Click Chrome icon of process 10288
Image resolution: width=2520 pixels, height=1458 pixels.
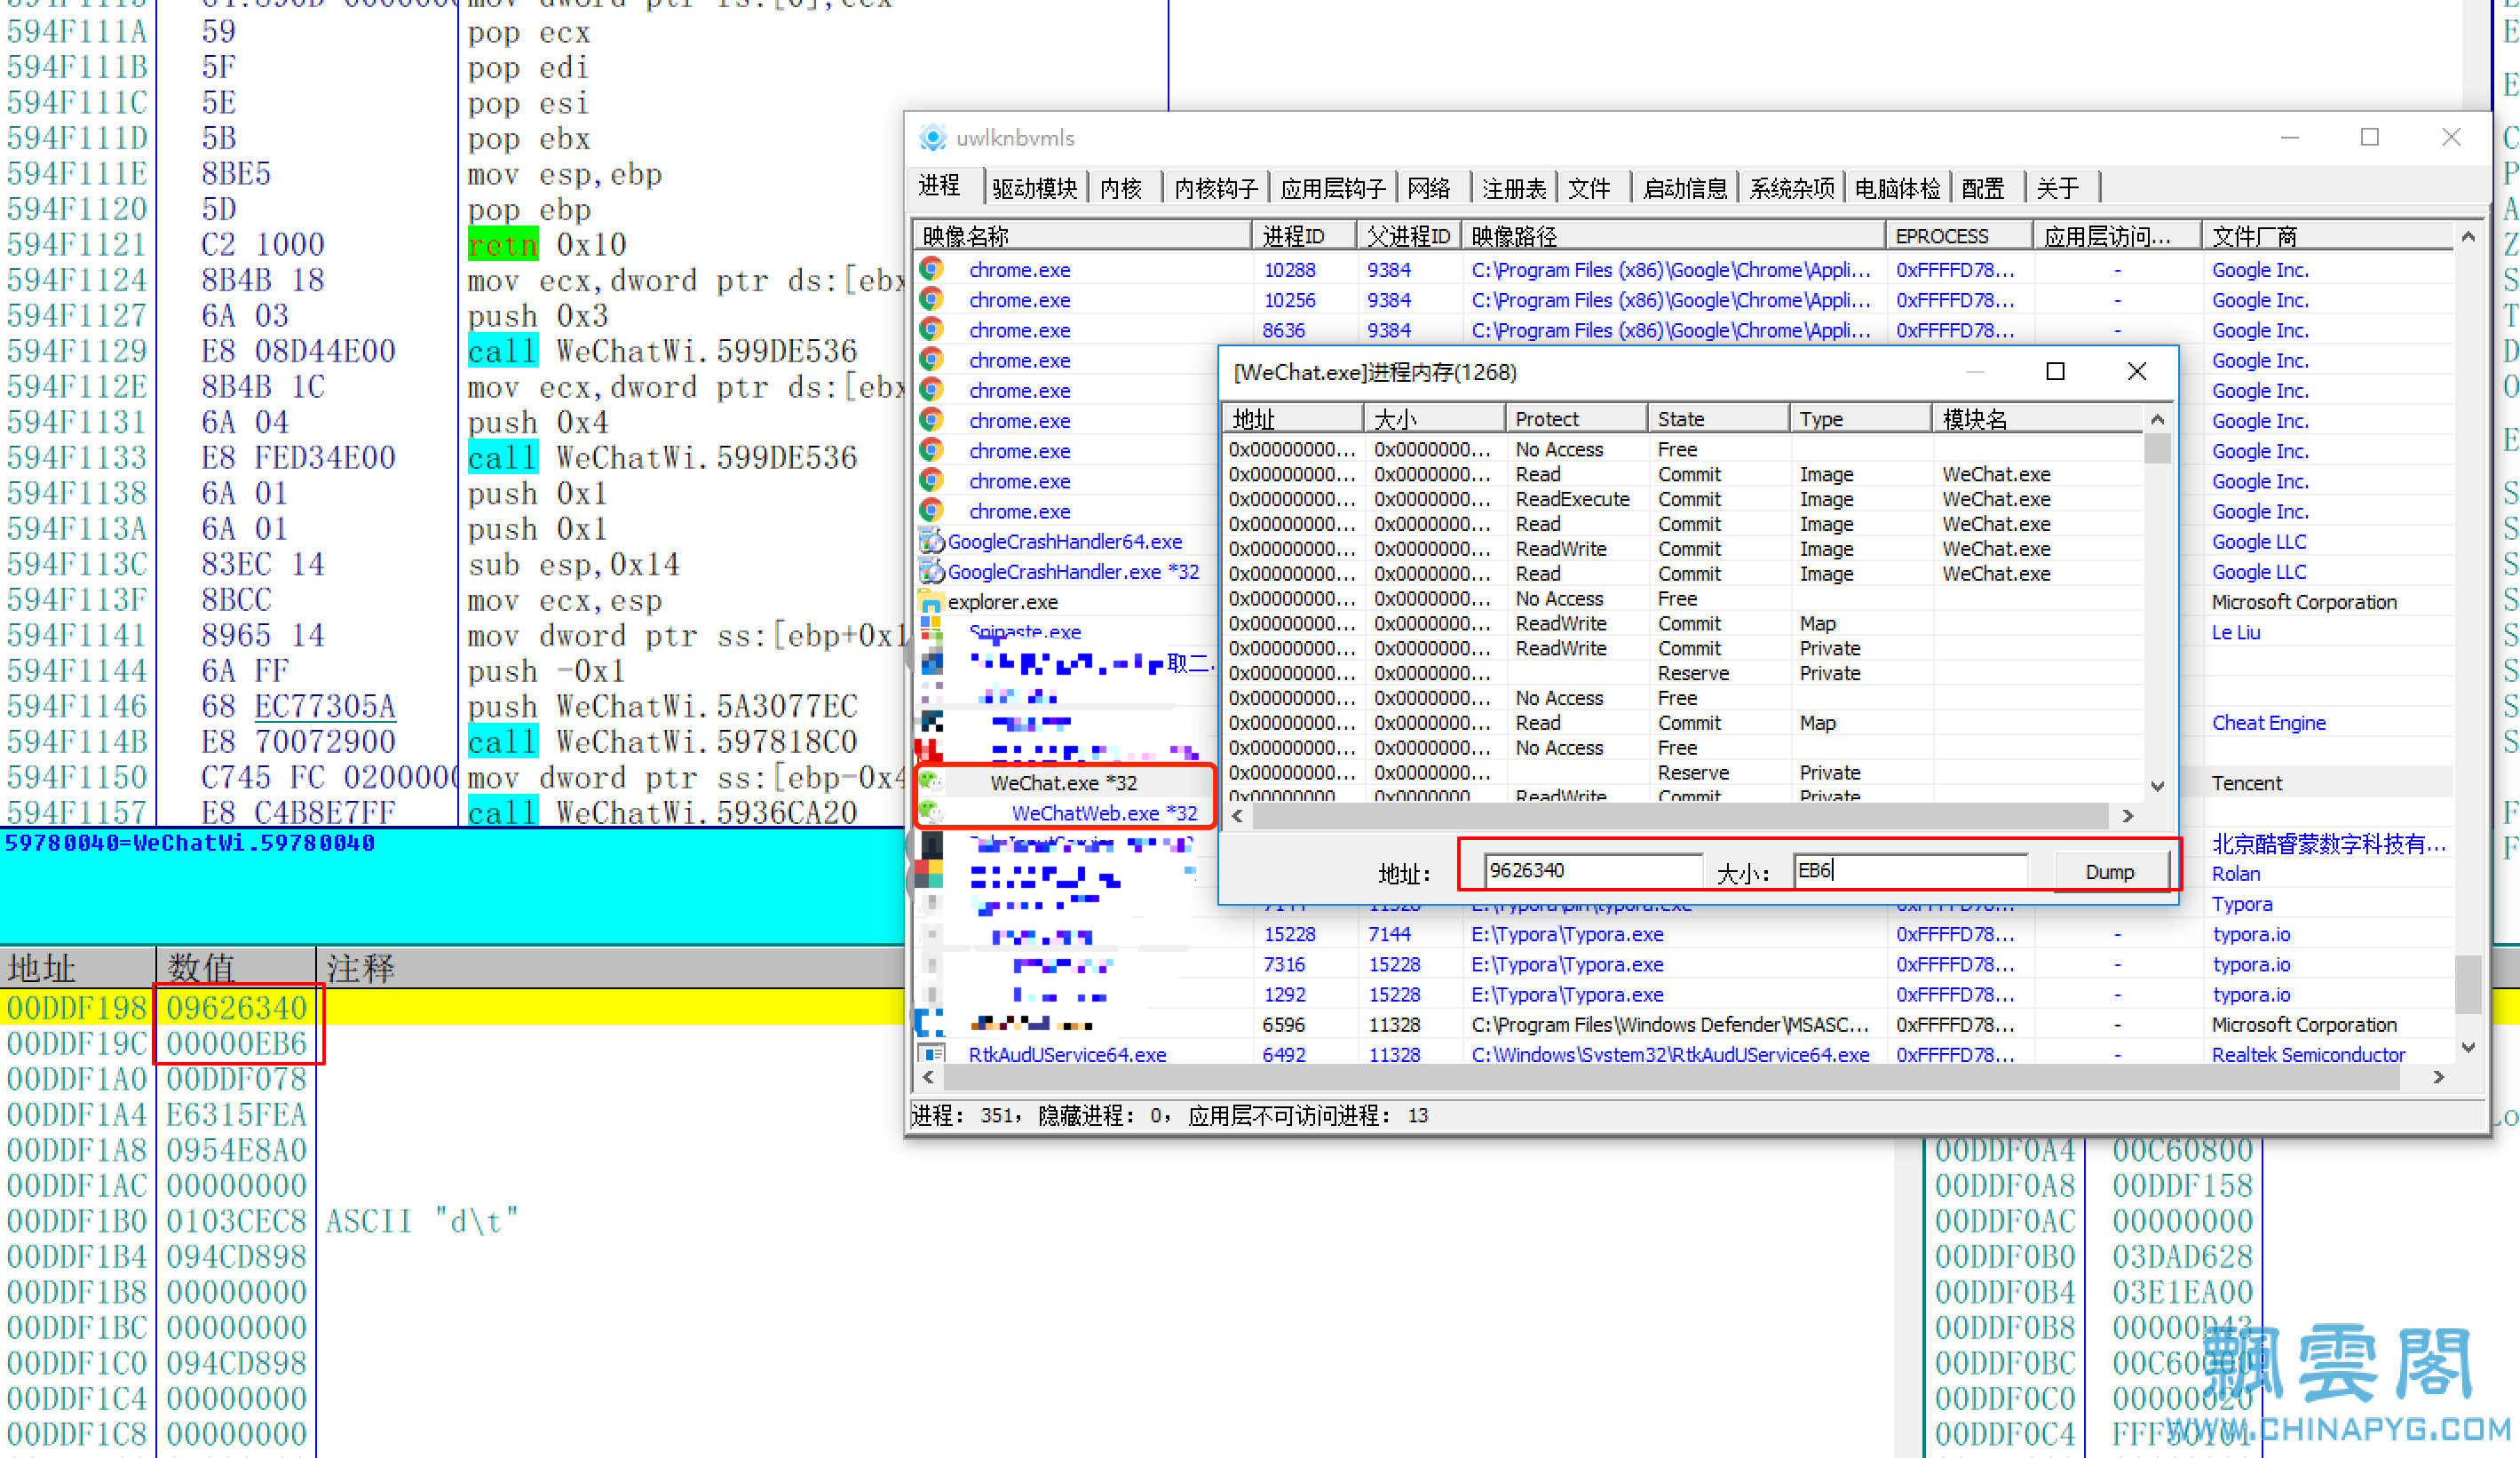click(931, 269)
